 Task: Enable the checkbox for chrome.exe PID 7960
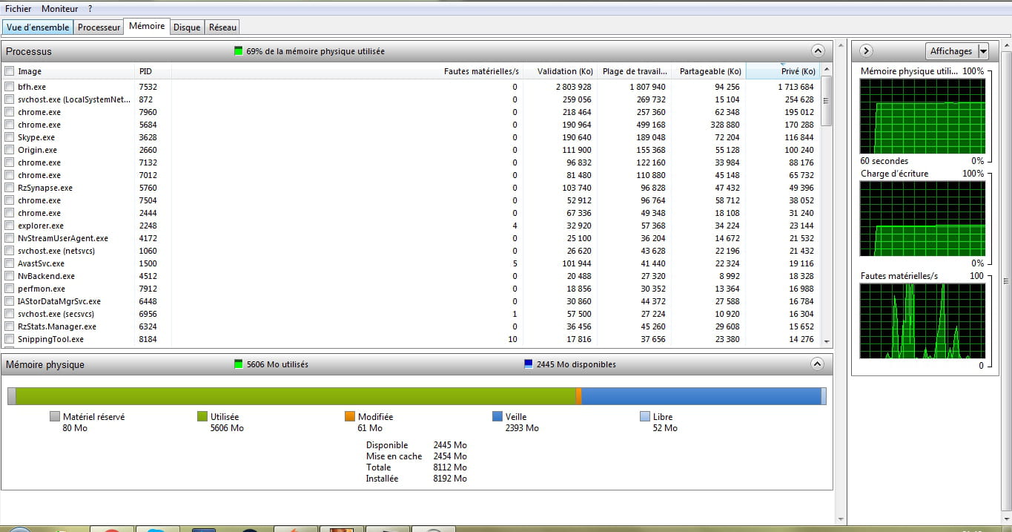pos(10,112)
